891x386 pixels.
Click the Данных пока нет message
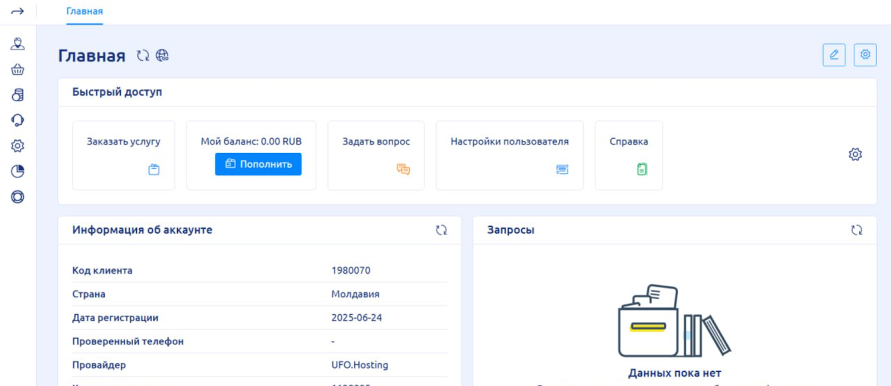(x=674, y=373)
